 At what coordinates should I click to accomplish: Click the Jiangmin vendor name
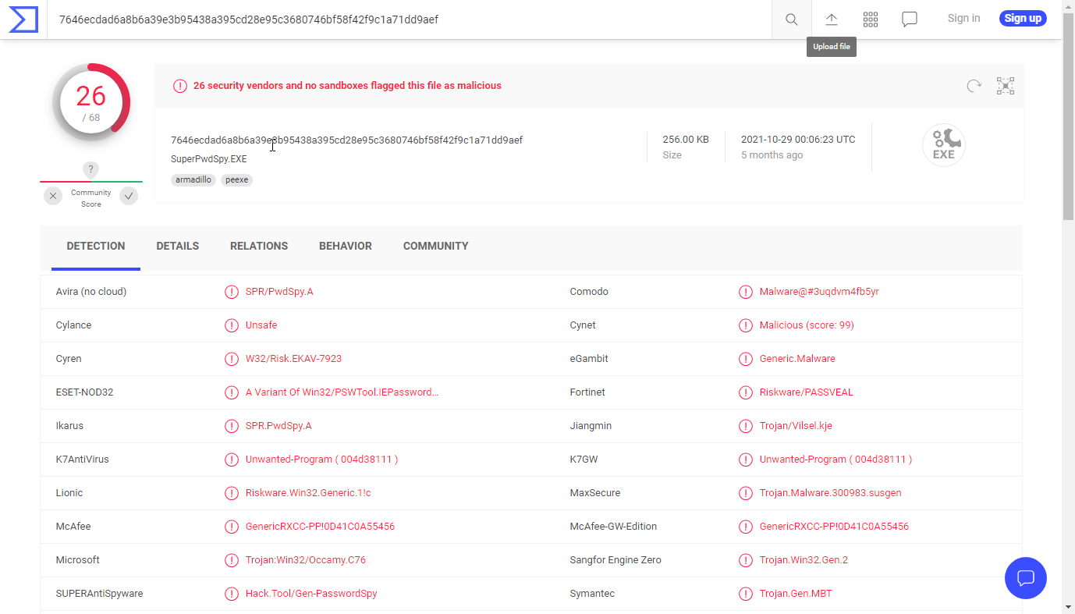point(591,426)
